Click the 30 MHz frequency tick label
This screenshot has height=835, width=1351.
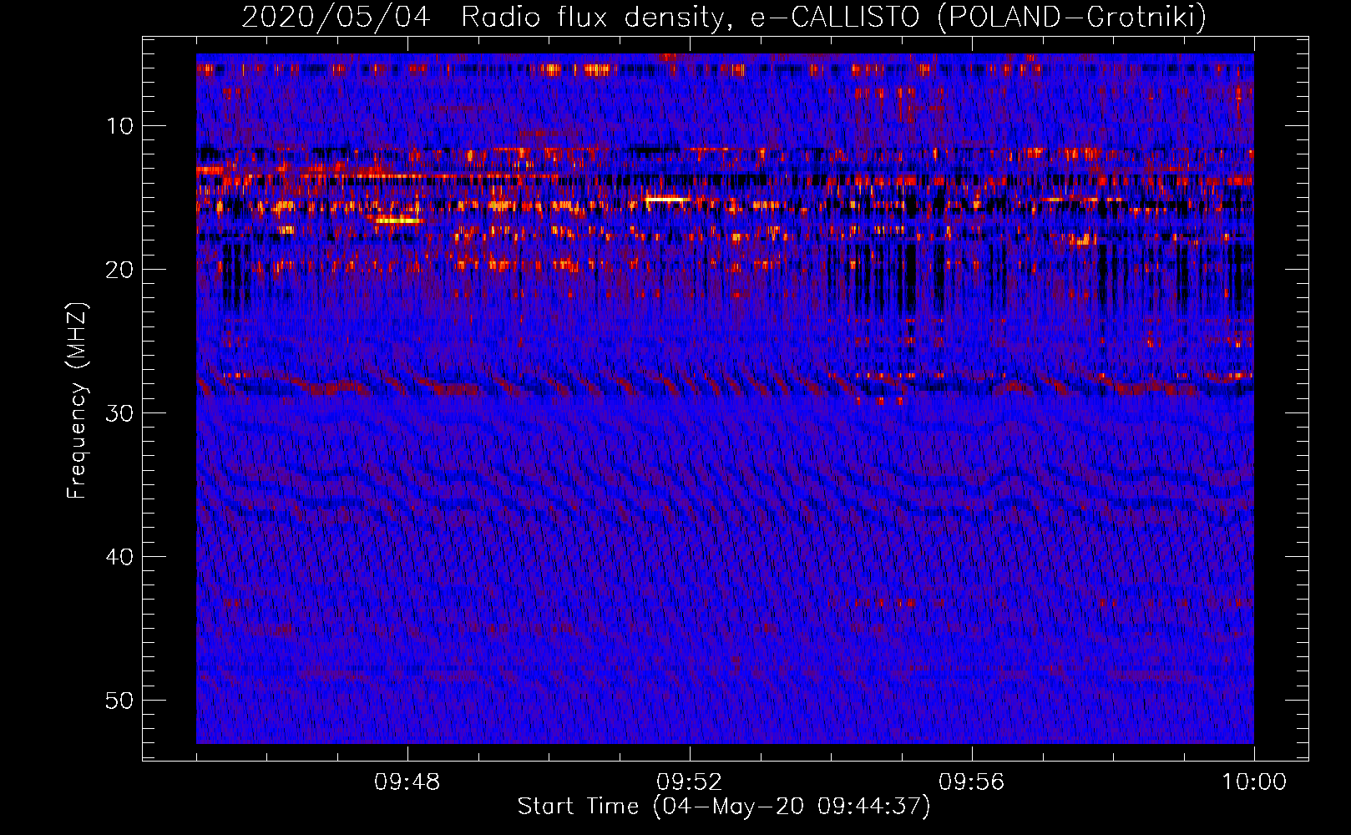tap(120, 413)
